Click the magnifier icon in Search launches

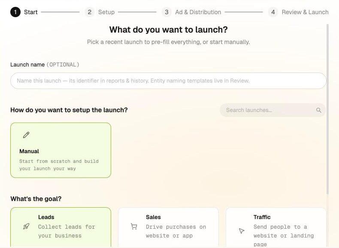point(319,110)
